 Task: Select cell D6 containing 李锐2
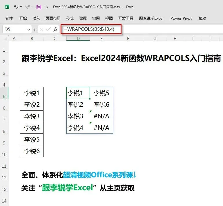(x=78, y=104)
